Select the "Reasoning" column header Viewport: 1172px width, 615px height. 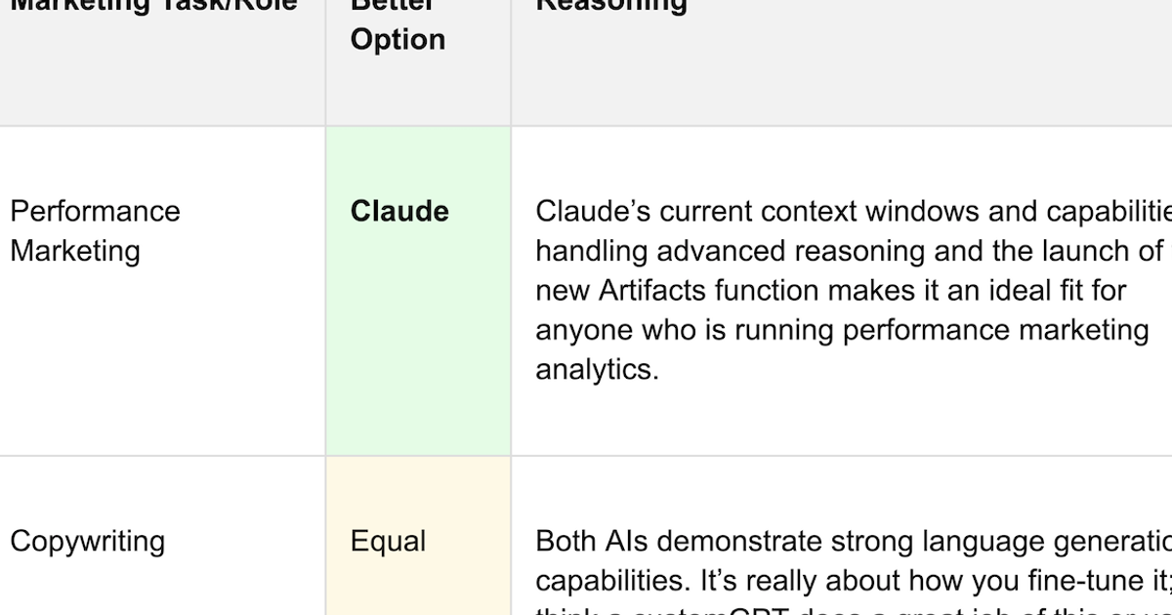tap(611, 5)
